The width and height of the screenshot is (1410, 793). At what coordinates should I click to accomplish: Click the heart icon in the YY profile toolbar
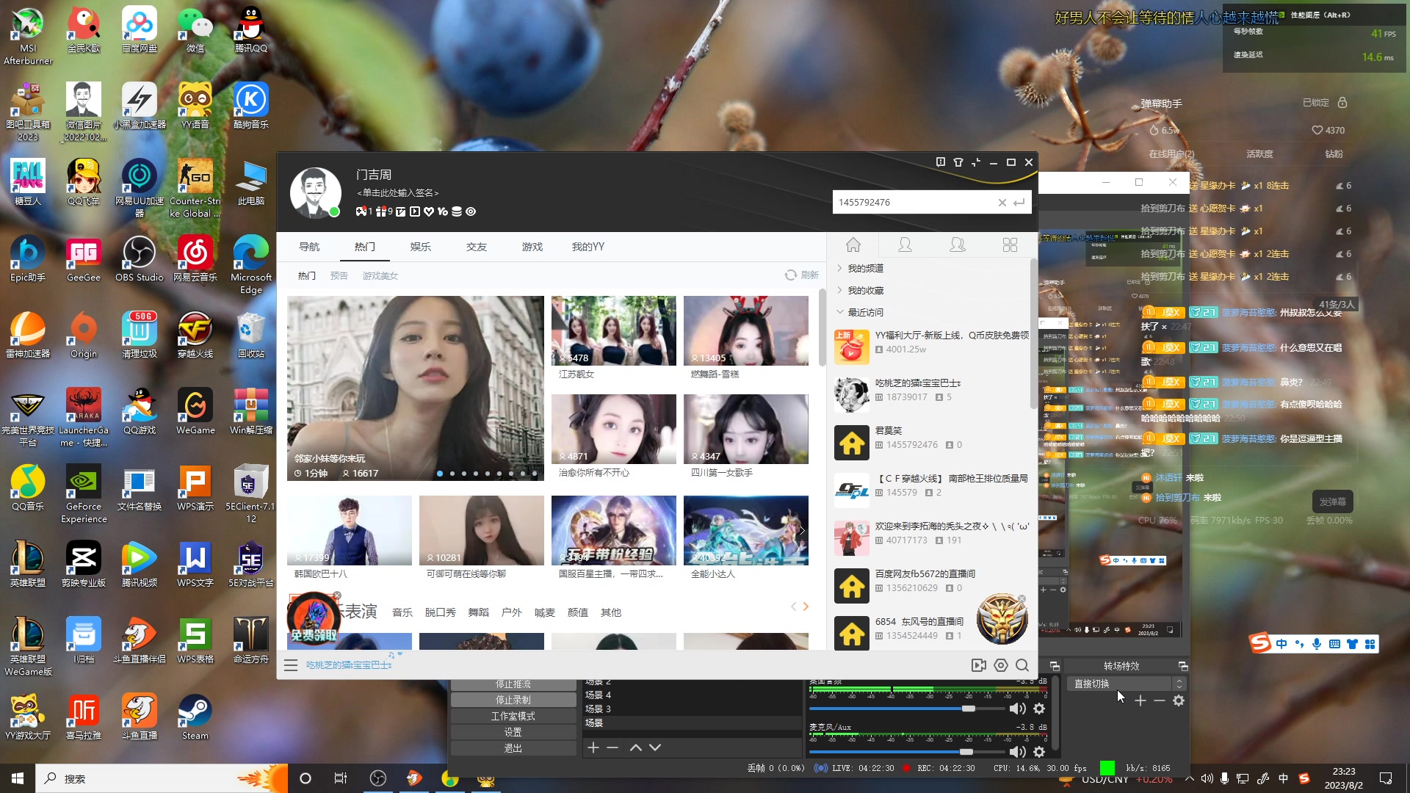point(429,211)
